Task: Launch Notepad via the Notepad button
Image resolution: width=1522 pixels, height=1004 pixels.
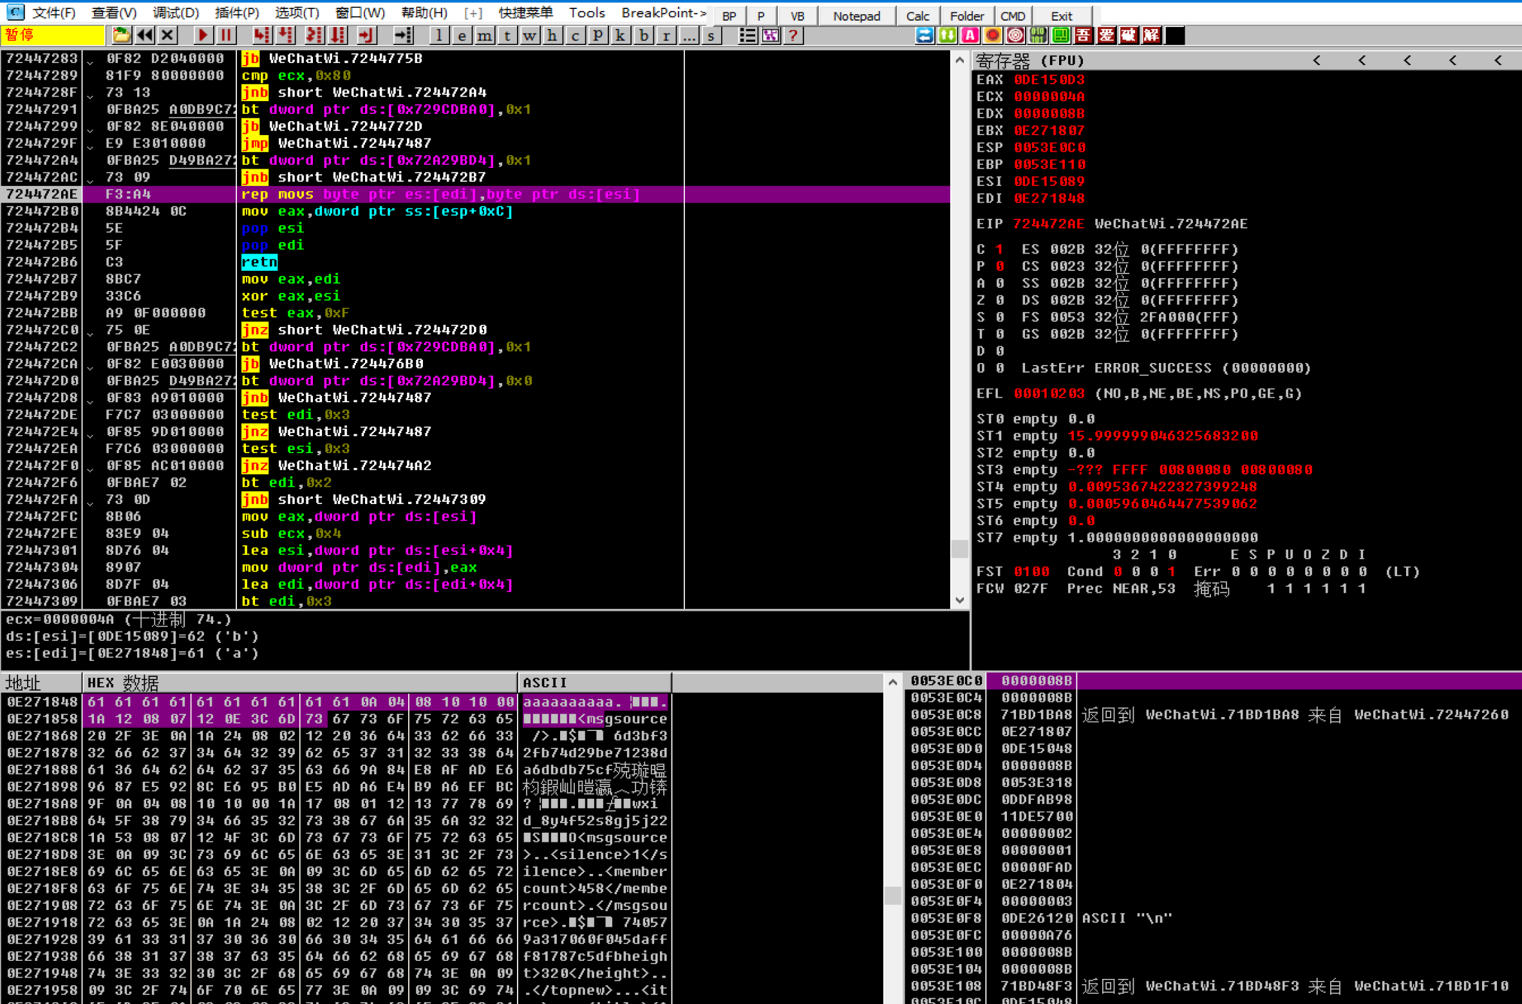Action: click(856, 15)
